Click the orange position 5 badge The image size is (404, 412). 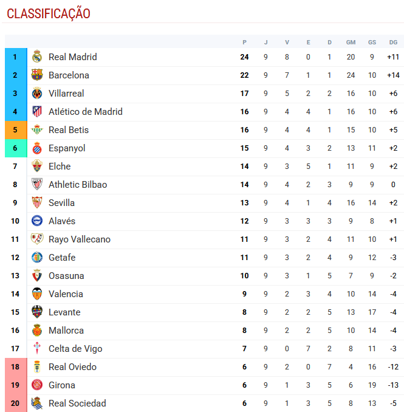click(x=15, y=130)
